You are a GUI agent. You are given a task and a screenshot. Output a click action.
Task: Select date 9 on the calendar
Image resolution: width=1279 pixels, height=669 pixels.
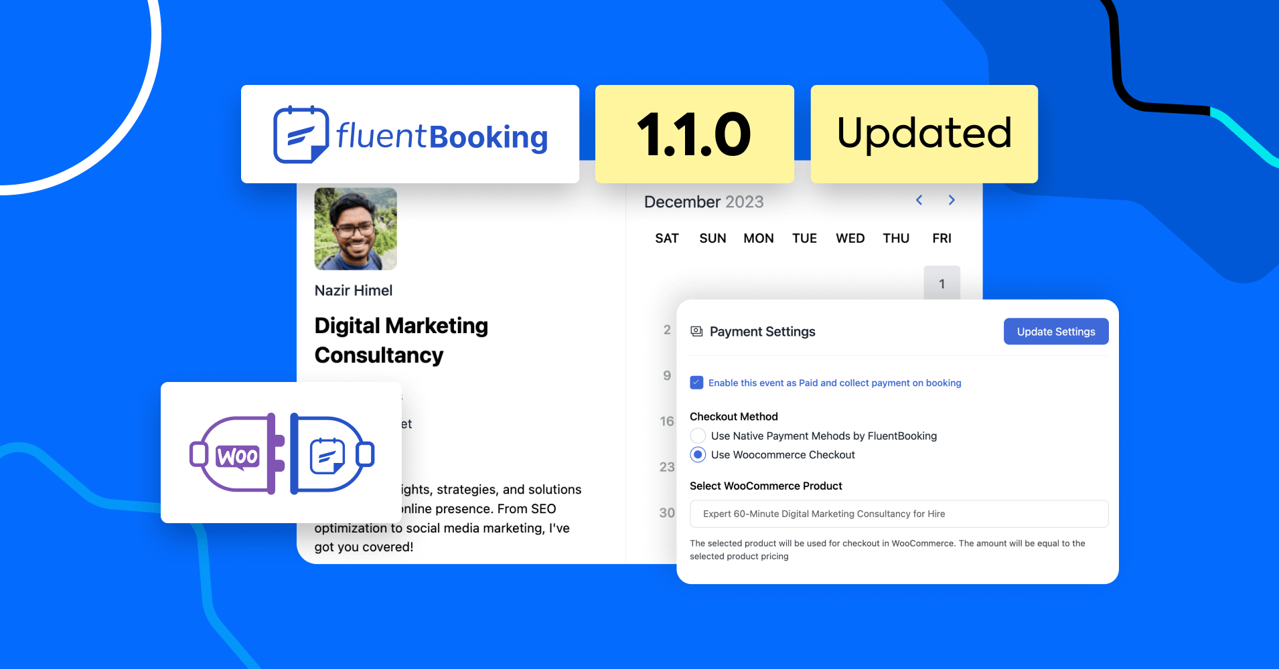pyautogui.click(x=667, y=375)
